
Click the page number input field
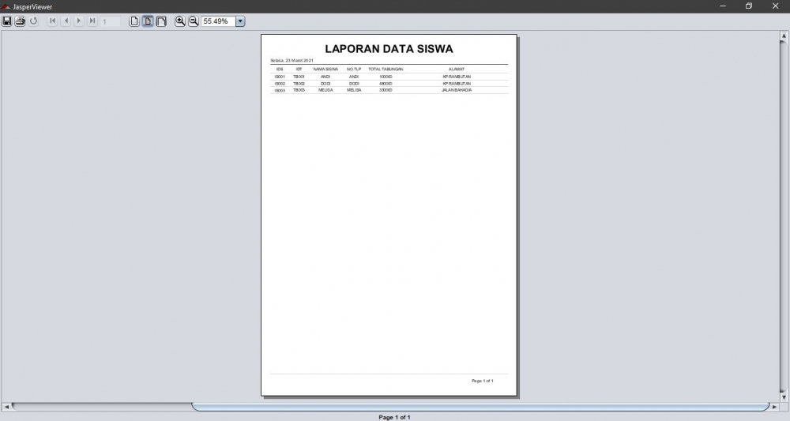click(x=111, y=21)
